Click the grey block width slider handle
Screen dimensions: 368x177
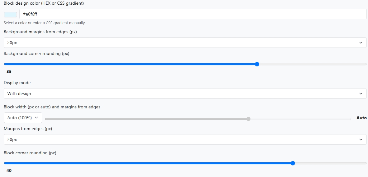coord(248,119)
